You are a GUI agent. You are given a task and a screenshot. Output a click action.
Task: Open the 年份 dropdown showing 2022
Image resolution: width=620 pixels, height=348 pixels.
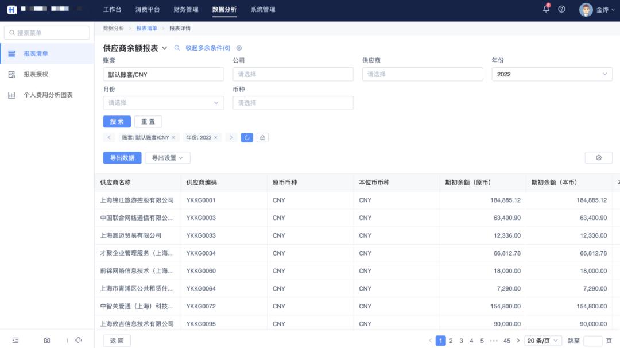pos(552,74)
